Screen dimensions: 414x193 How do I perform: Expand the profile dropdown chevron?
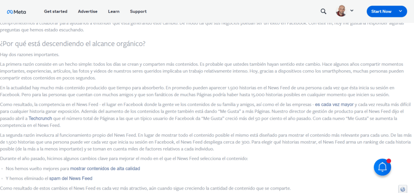[352, 10]
